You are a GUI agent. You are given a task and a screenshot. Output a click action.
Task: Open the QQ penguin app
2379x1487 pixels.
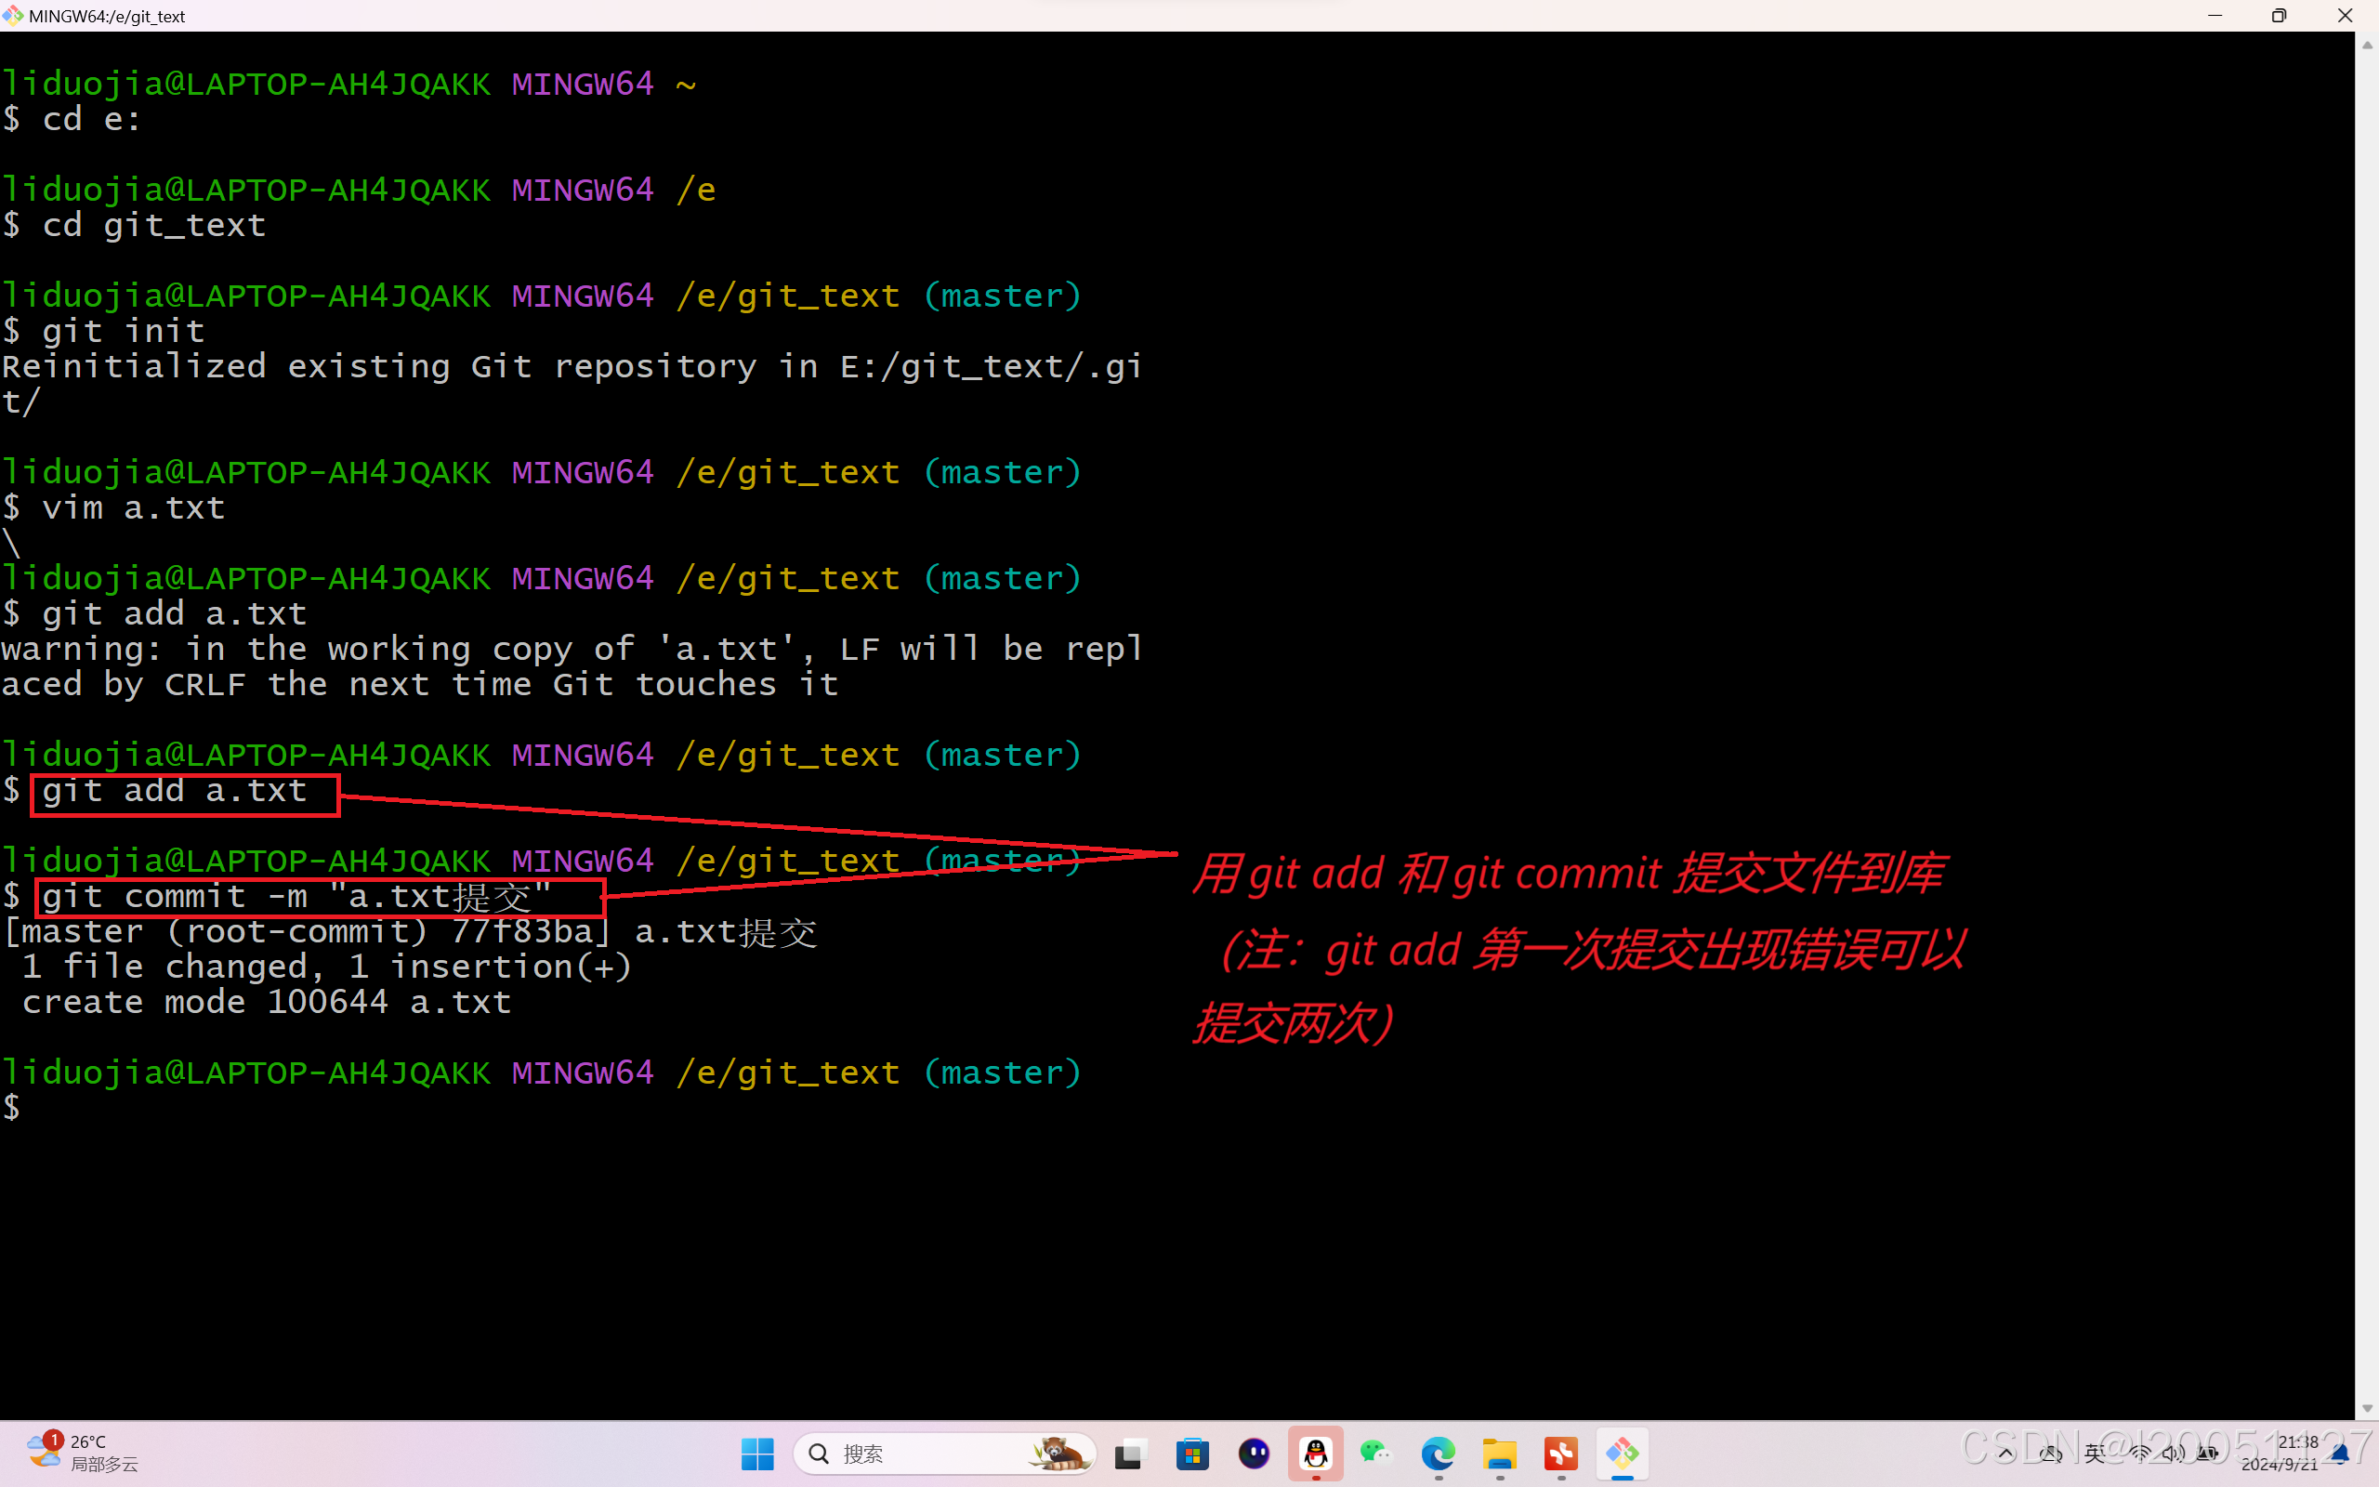pos(1315,1454)
